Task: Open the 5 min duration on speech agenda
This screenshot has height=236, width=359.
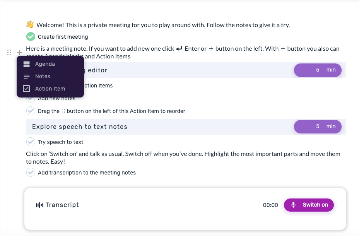Action: point(318,127)
